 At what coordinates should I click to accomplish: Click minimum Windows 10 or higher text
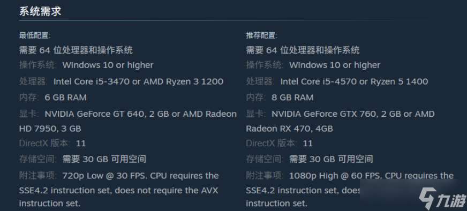pyautogui.click(x=108, y=65)
